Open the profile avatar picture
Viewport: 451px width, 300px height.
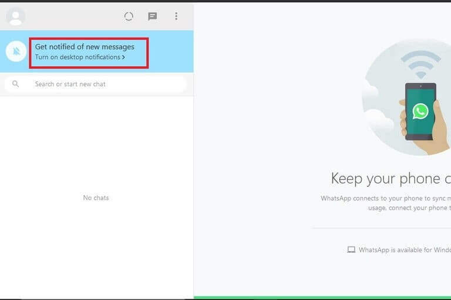pyautogui.click(x=15, y=16)
